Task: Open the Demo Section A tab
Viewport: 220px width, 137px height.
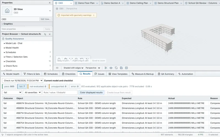Action: pos(112,3)
